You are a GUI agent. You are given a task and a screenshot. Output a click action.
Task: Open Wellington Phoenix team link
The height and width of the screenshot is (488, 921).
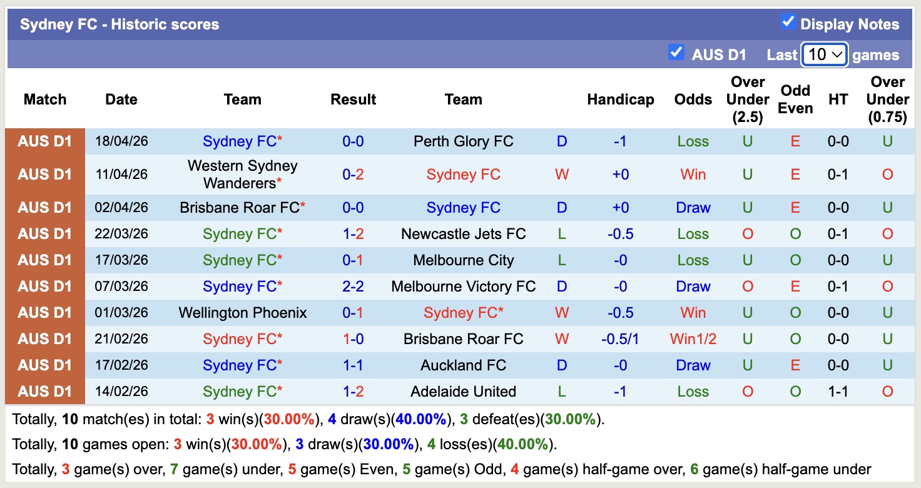tap(242, 313)
